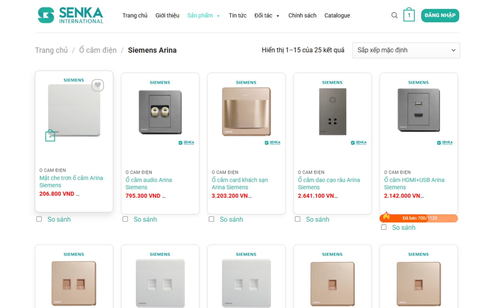Image resolution: width=492 pixels, height=308 pixels.
Task: Click the search magnifier icon
Action: click(x=394, y=15)
